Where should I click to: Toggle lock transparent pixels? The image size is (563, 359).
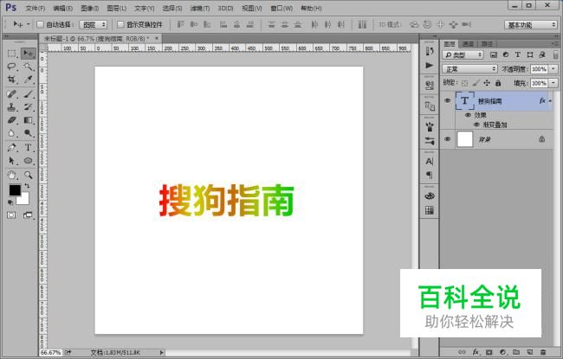[464, 83]
